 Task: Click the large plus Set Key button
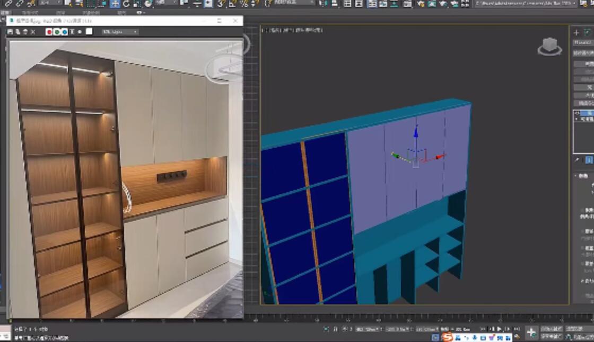pyautogui.click(x=531, y=332)
